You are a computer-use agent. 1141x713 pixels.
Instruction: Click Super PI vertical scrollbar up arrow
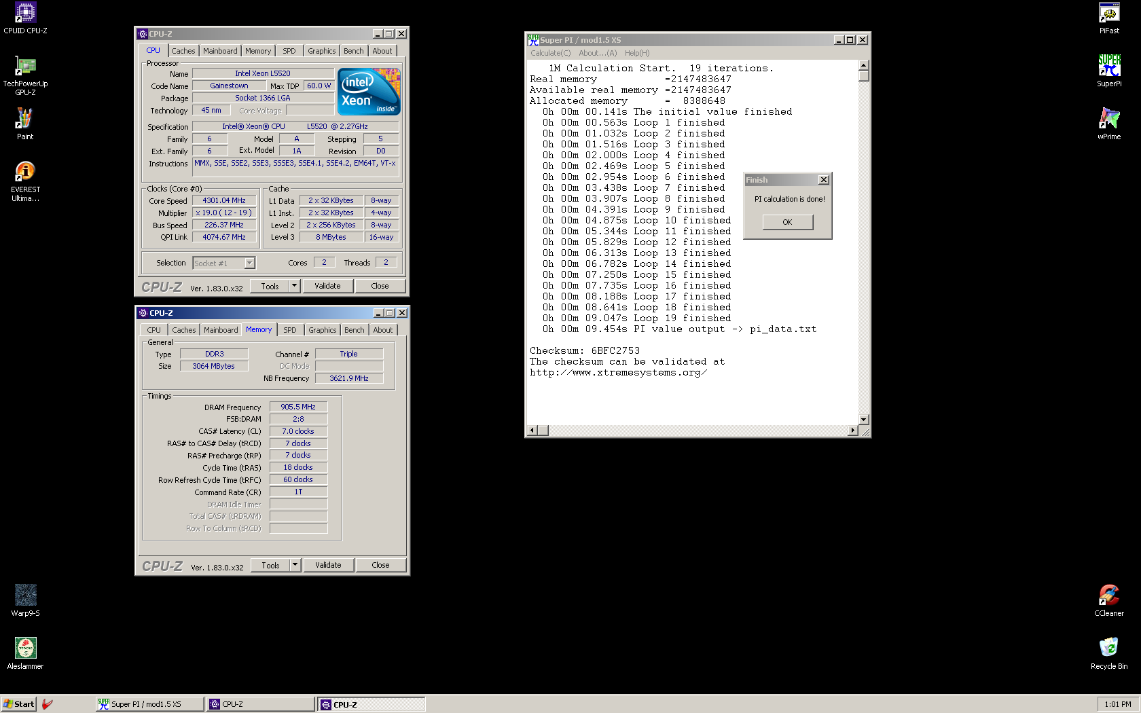[x=863, y=66]
